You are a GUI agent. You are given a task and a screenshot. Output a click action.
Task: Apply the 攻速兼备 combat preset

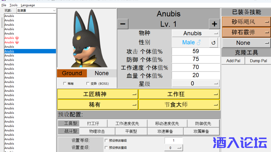pyautogui.click(x=165, y=131)
